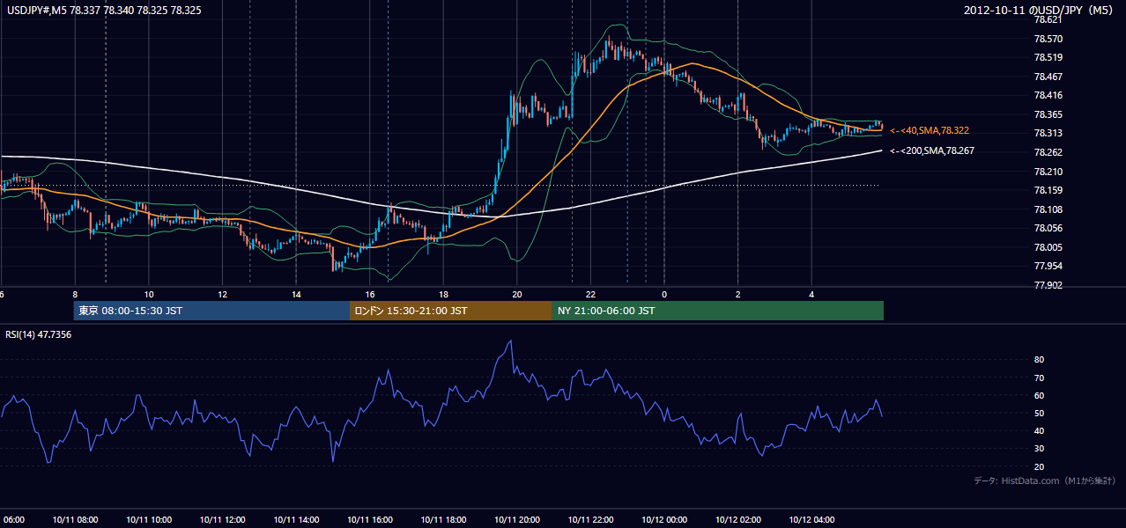
Task: Click hour label 22 under price chart
Action: point(590,295)
